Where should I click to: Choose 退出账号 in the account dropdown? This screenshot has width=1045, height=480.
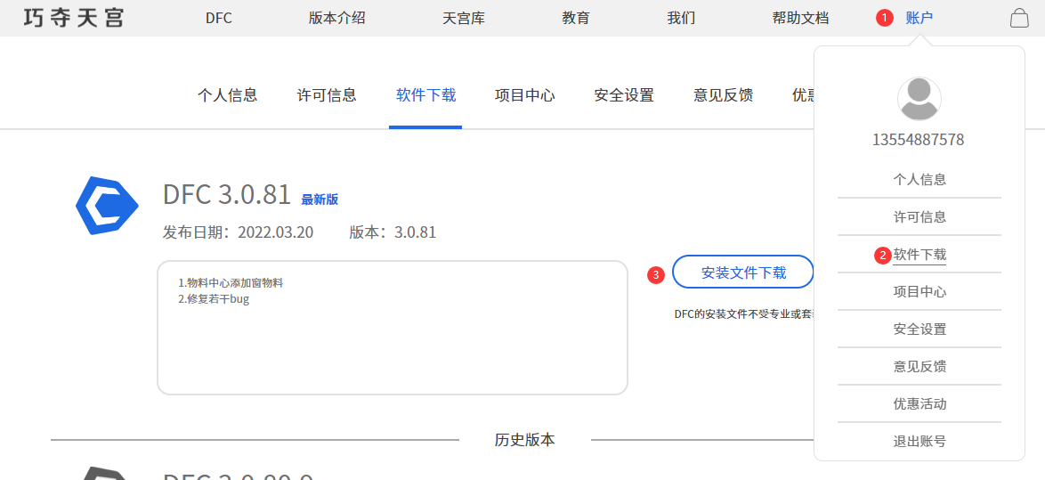click(919, 441)
